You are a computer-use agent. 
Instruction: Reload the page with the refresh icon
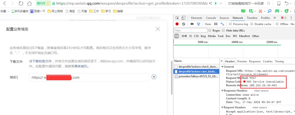pyautogui.click(x=21, y=3)
